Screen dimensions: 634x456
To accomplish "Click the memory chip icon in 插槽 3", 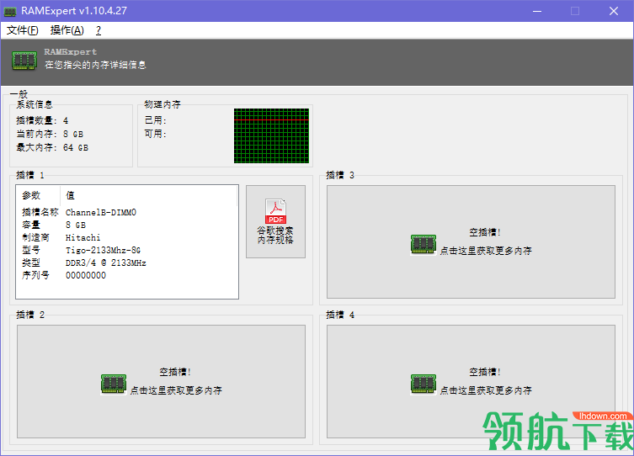I will pos(424,244).
